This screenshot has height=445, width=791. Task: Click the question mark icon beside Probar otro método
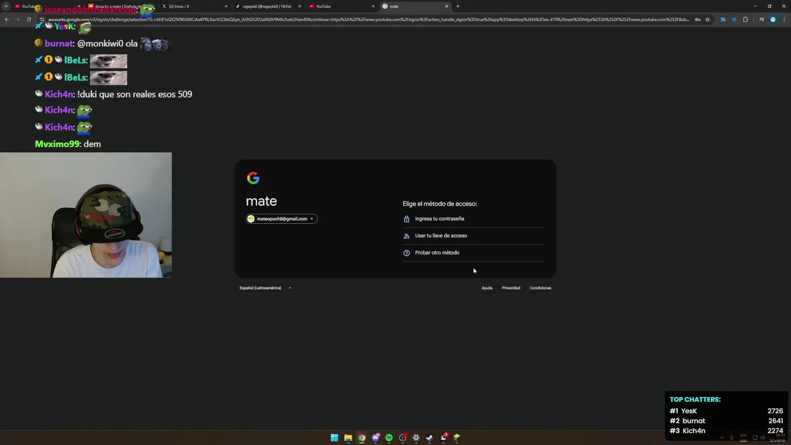407,253
